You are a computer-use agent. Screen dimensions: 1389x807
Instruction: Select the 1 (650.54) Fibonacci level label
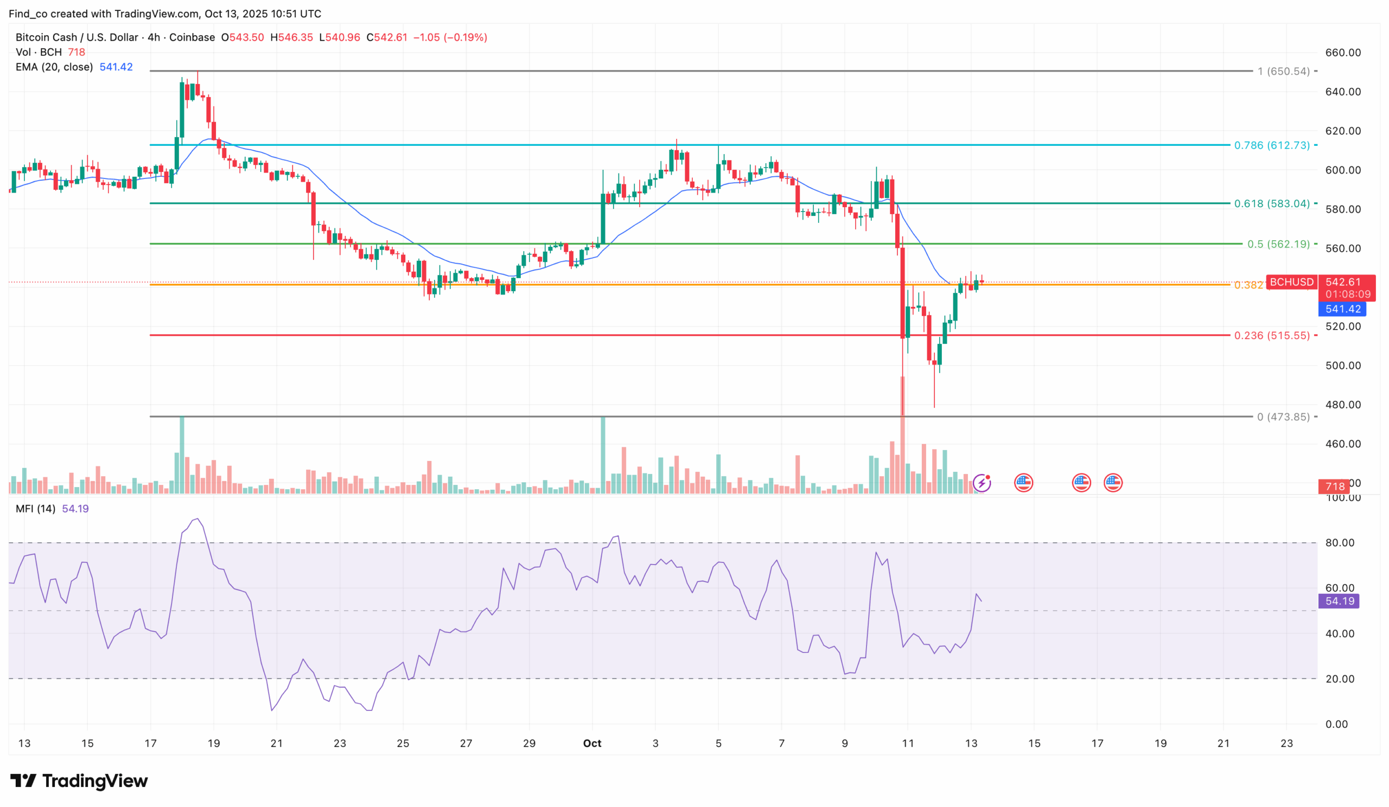[x=1284, y=71]
